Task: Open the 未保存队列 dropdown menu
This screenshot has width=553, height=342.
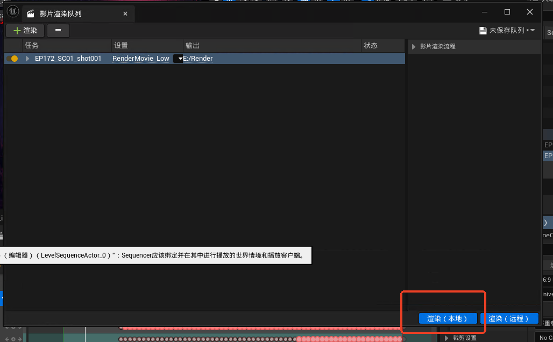Action: click(x=531, y=31)
